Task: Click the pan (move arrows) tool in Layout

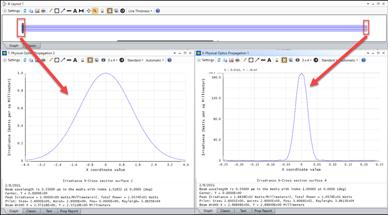Action: pyautogui.click(x=89, y=11)
